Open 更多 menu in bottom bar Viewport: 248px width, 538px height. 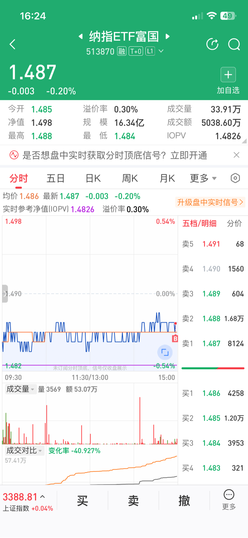(229, 500)
